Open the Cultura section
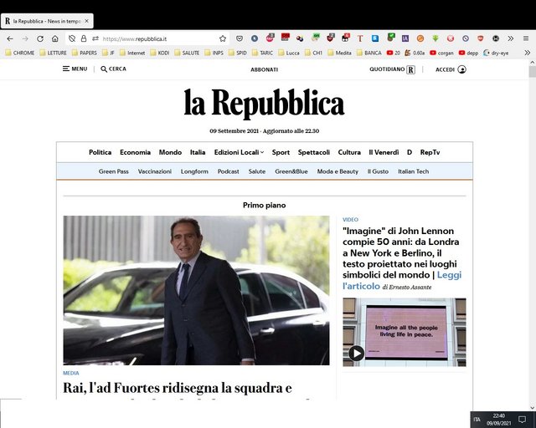This screenshot has width=536, height=428. coord(349,152)
